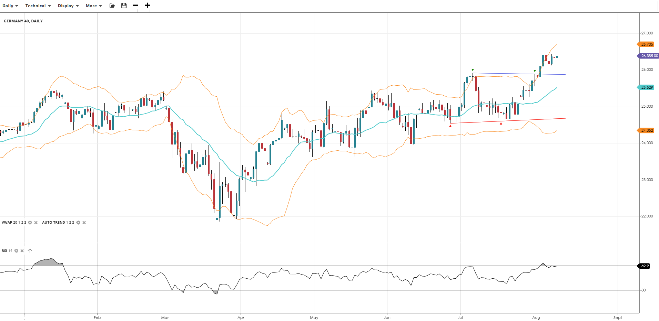Click the 26,000 price axis label
The height and width of the screenshot is (321, 659).
click(647, 69)
